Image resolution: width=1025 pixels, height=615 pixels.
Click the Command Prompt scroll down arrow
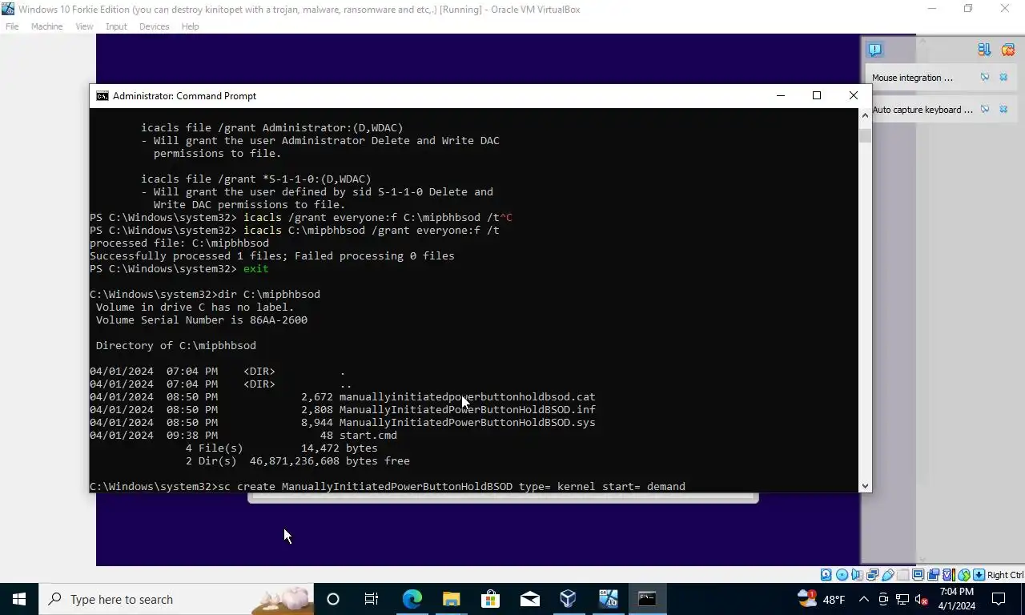[865, 485]
